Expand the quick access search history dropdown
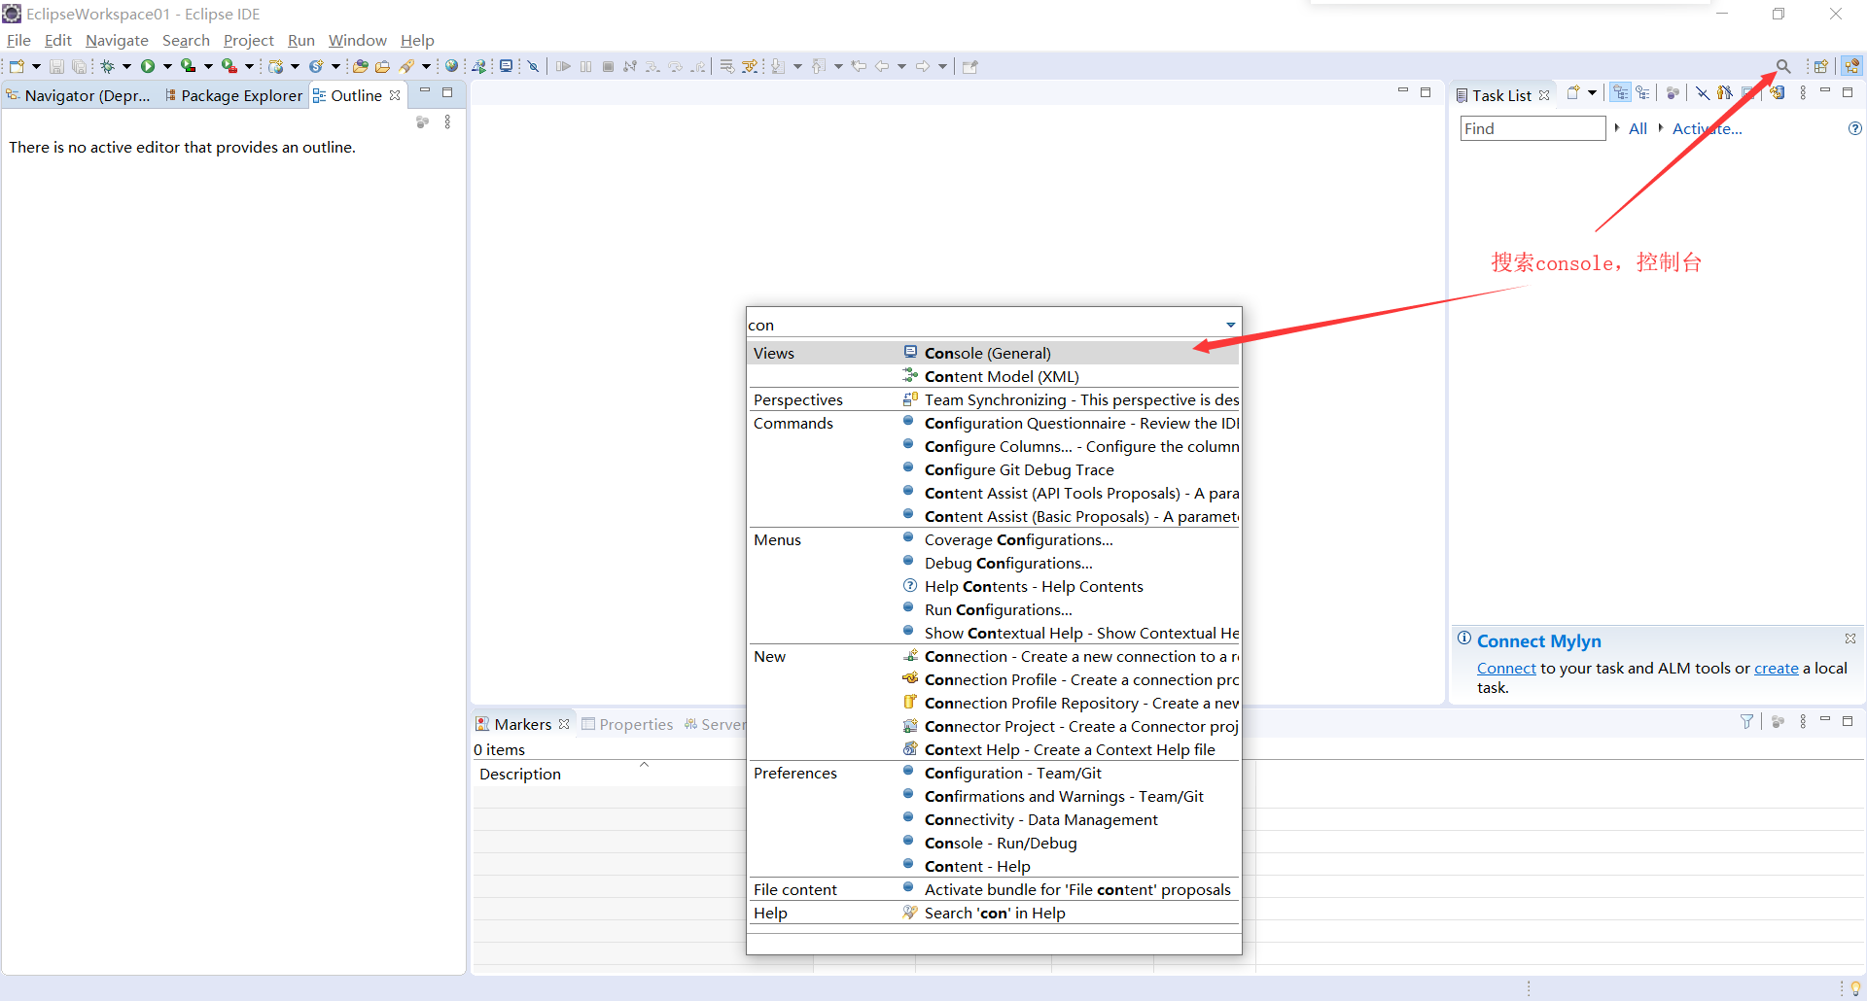This screenshot has height=1001, width=1867. [x=1230, y=325]
